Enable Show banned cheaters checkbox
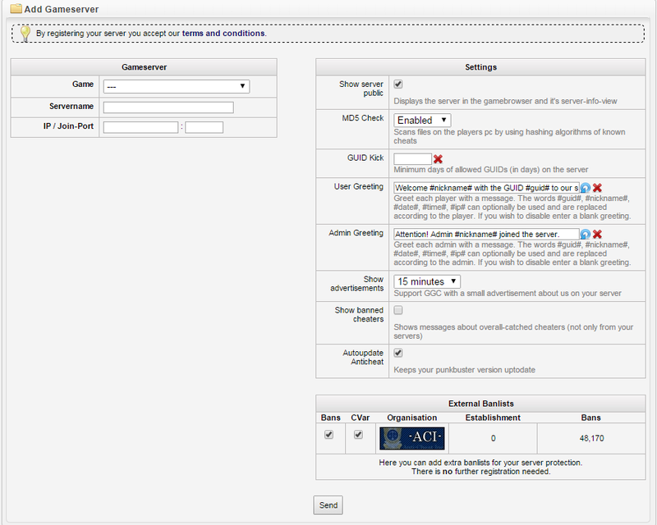657x525 pixels. pos(398,310)
